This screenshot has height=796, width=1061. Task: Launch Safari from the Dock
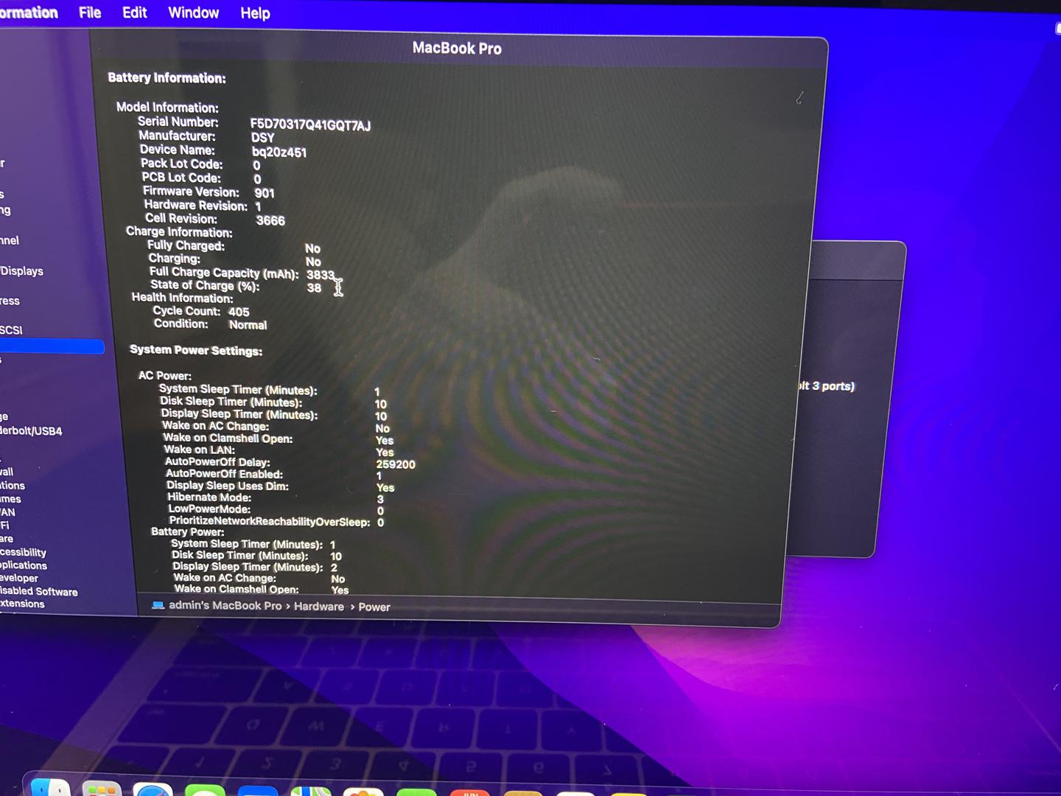pyautogui.click(x=153, y=789)
